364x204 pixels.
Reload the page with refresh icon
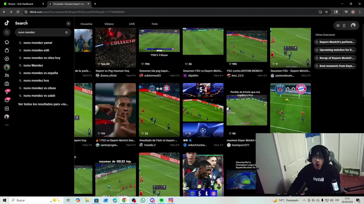click(18, 12)
